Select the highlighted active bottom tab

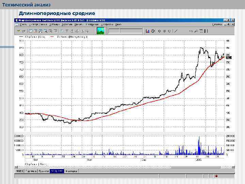(57, 171)
